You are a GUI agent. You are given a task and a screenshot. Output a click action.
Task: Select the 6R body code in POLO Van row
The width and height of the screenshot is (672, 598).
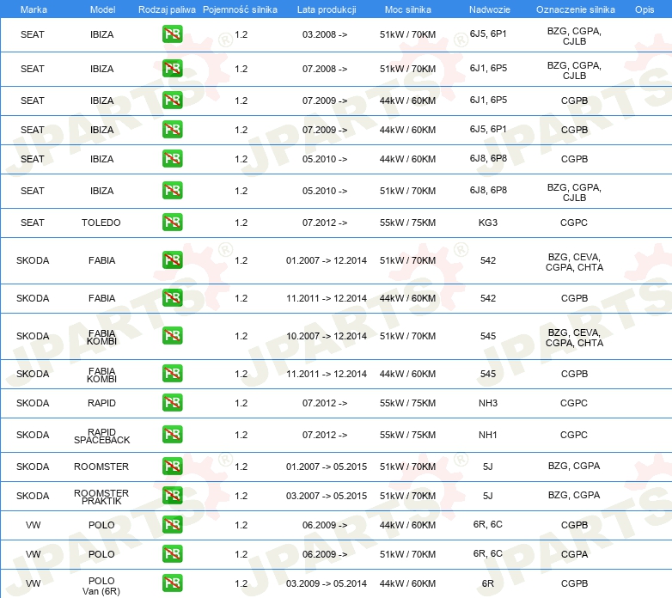pyautogui.click(x=488, y=583)
